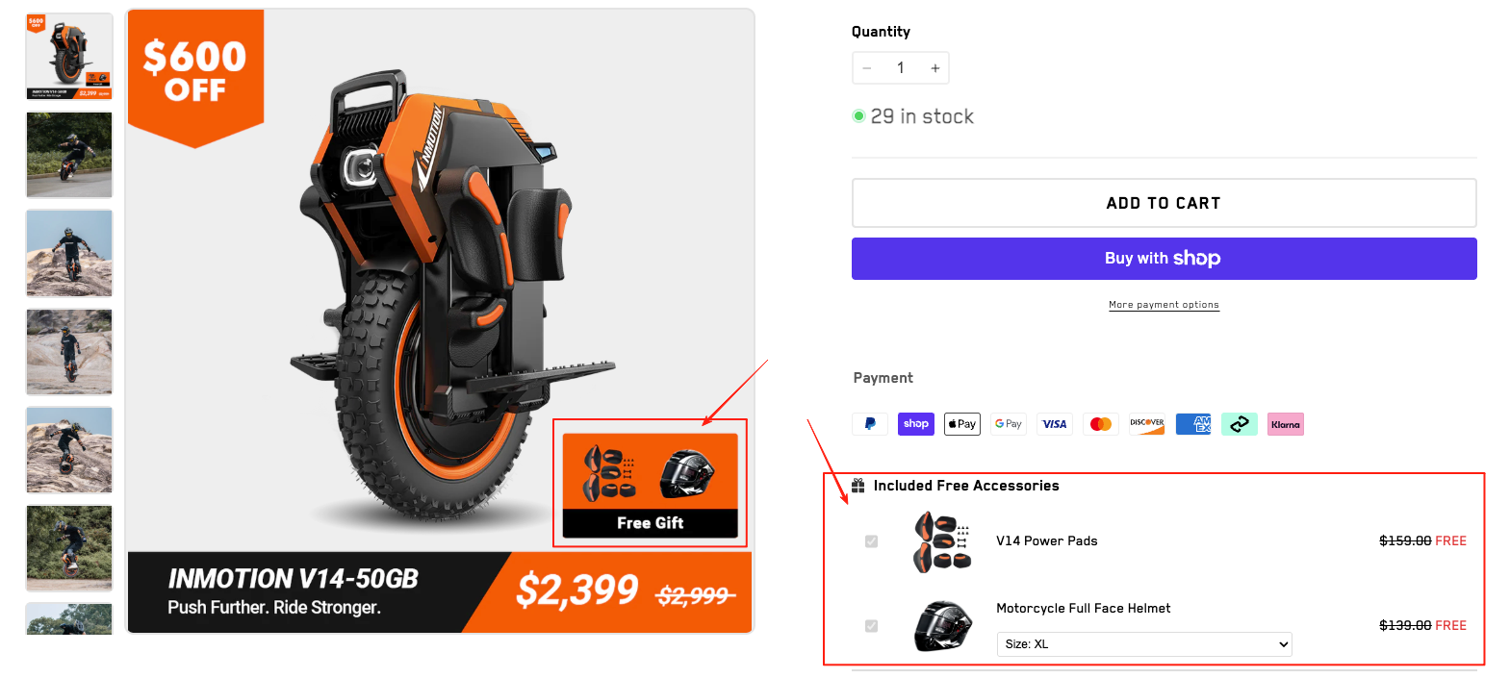Click the Visa card icon

(x=1055, y=424)
